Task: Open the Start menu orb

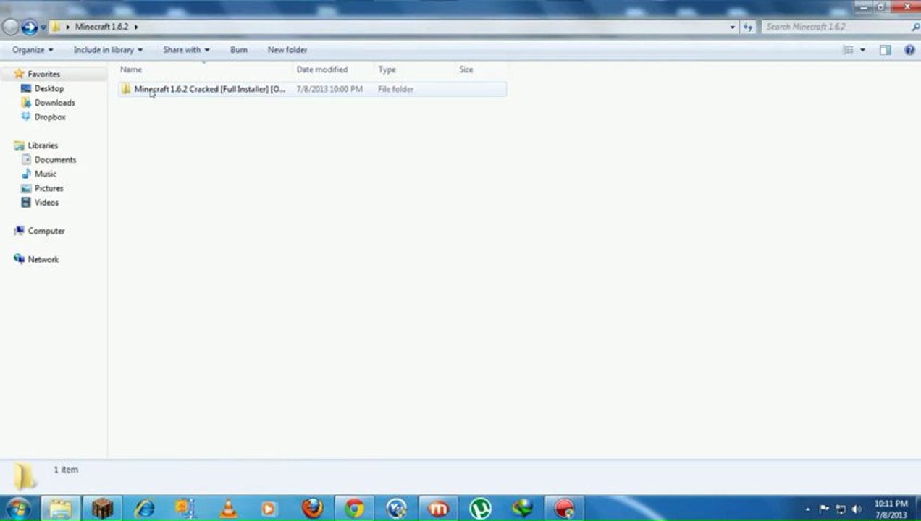Action: (17, 508)
